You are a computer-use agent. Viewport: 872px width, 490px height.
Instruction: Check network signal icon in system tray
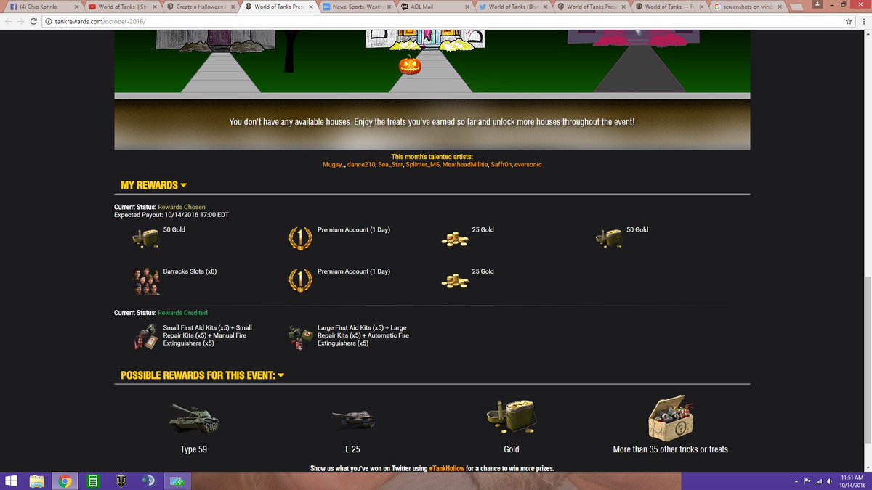pyautogui.click(x=819, y=481)
